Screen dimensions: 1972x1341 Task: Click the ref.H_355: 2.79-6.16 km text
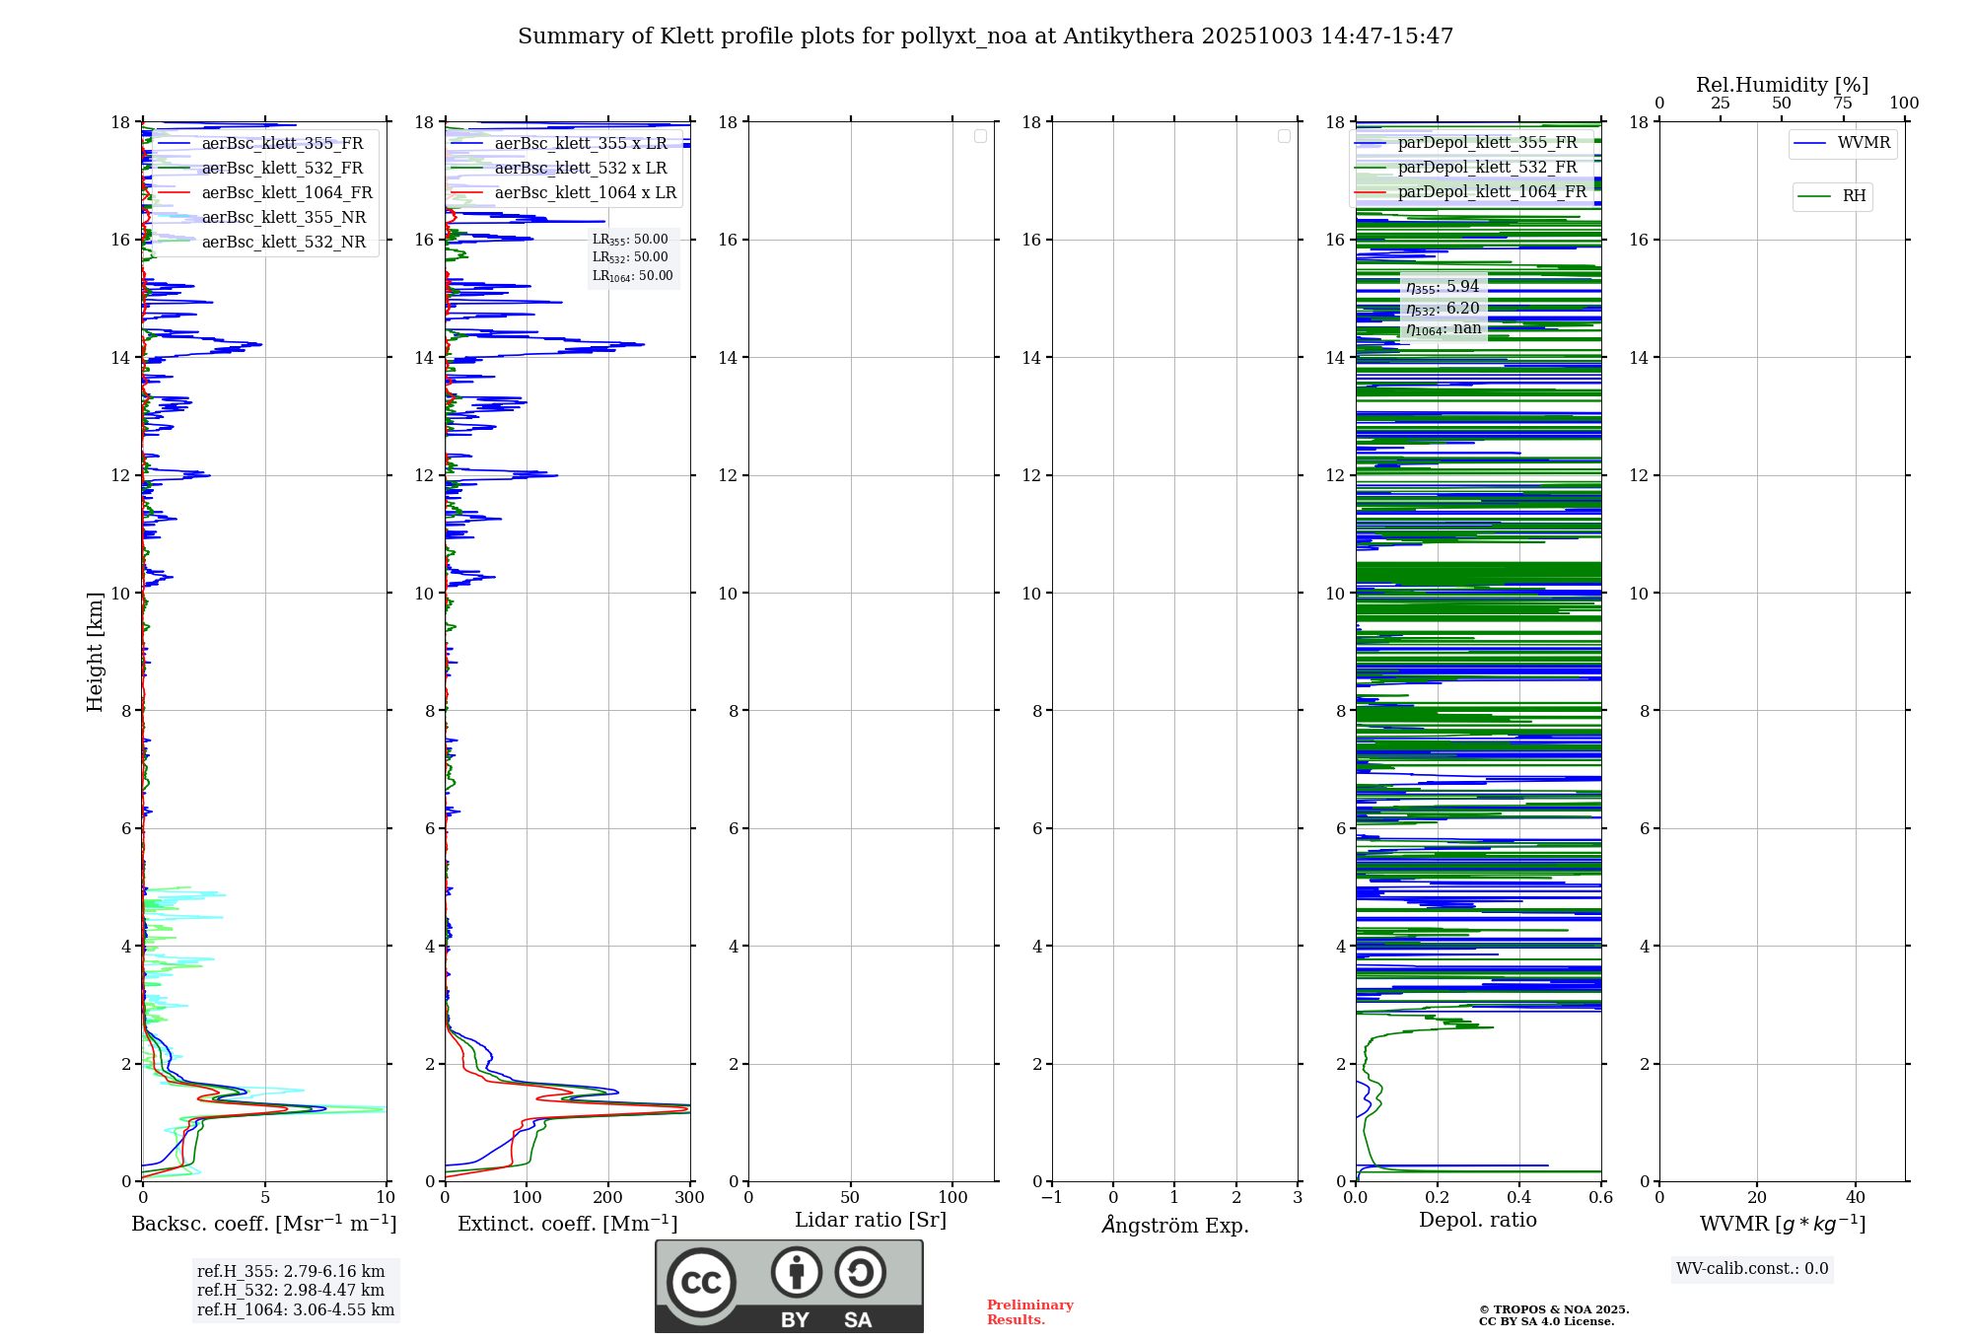(291, 1271)
